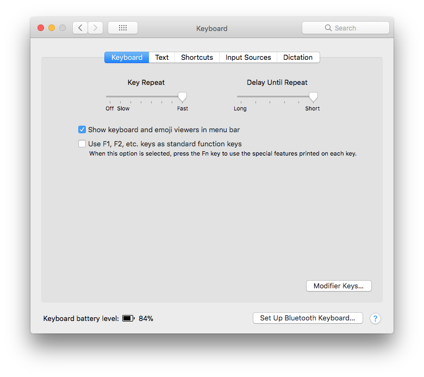
Task: Open the Input Sources tab
Action: click(x=248, y=57)
